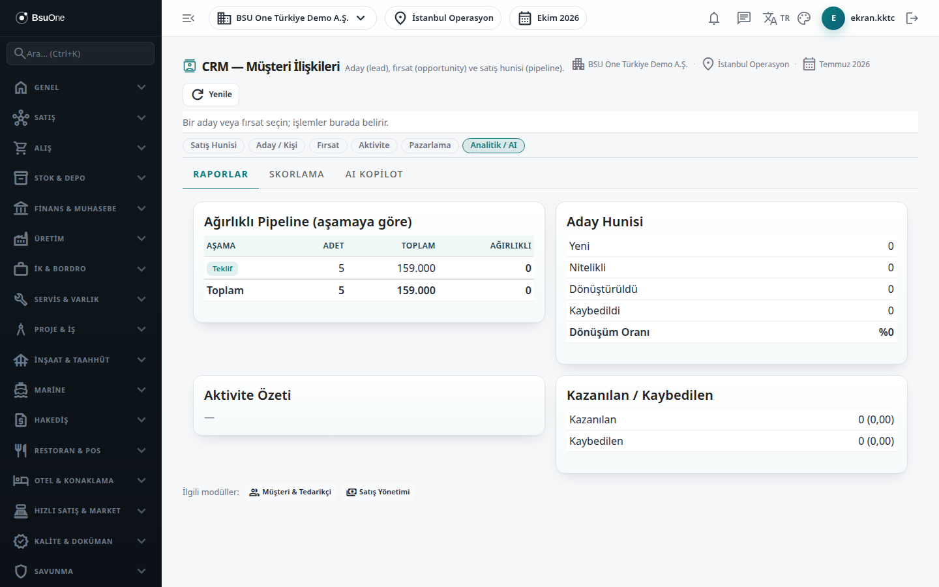Log out using the exit icon
939x587 pixels.
tap(912, 18)
